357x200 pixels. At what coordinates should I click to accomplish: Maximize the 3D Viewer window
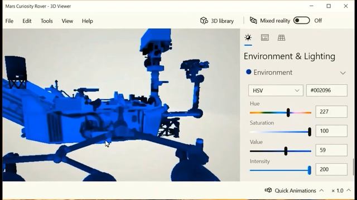(329, 6)
